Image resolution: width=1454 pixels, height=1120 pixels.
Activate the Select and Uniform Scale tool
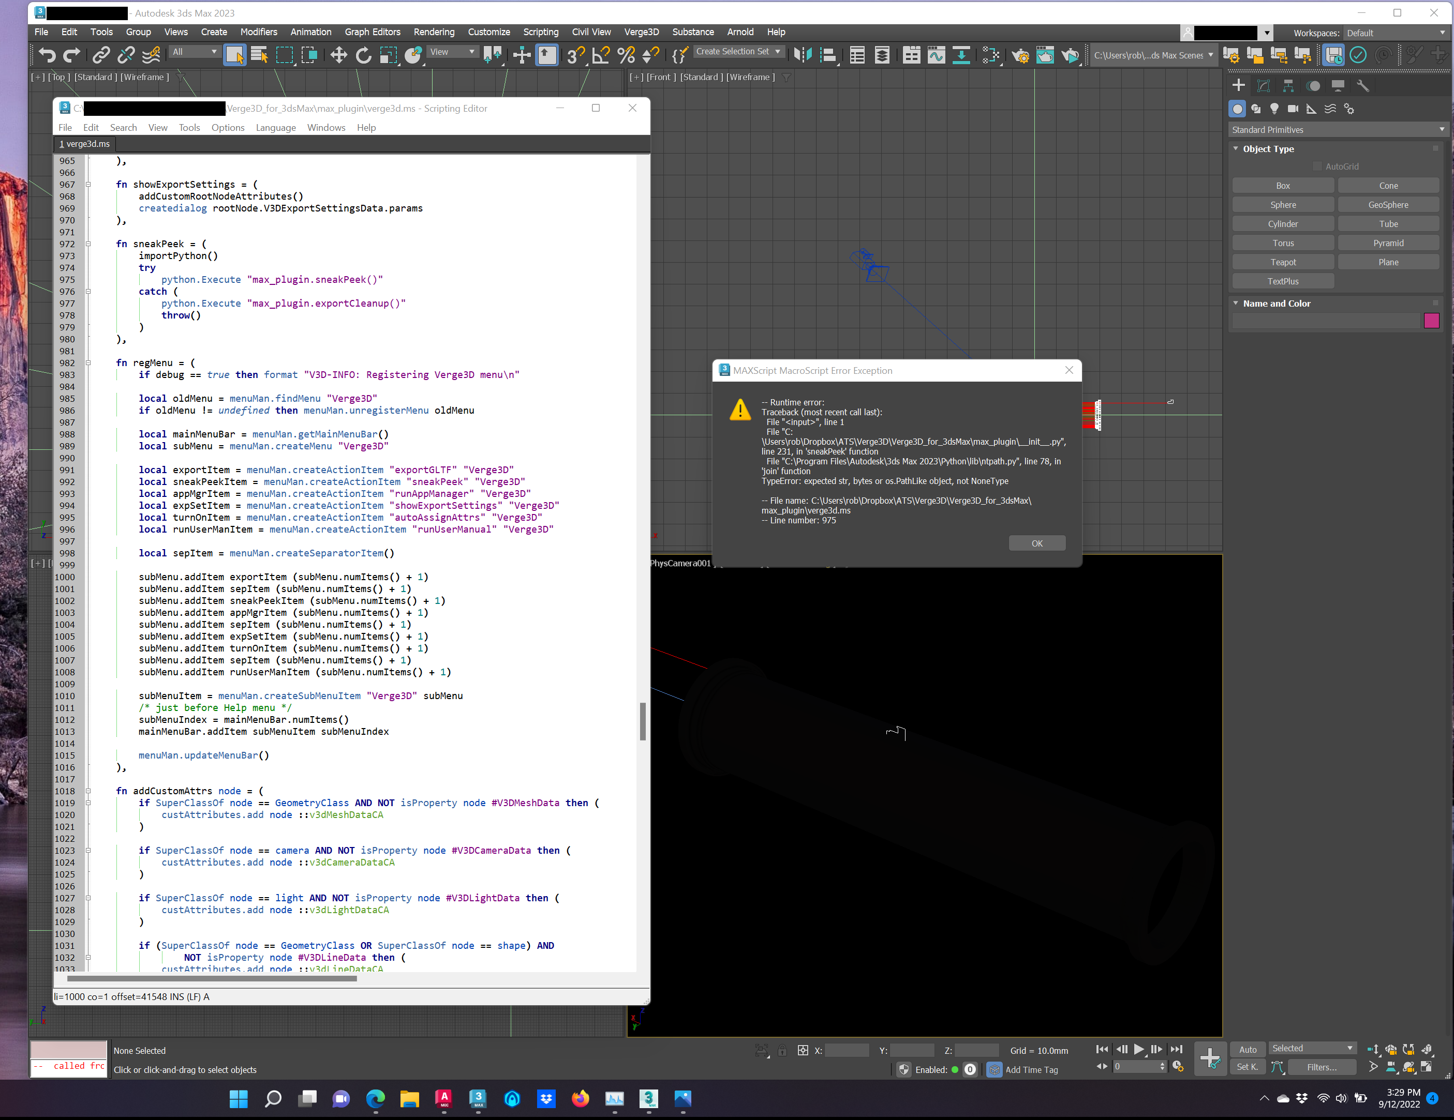389,55
